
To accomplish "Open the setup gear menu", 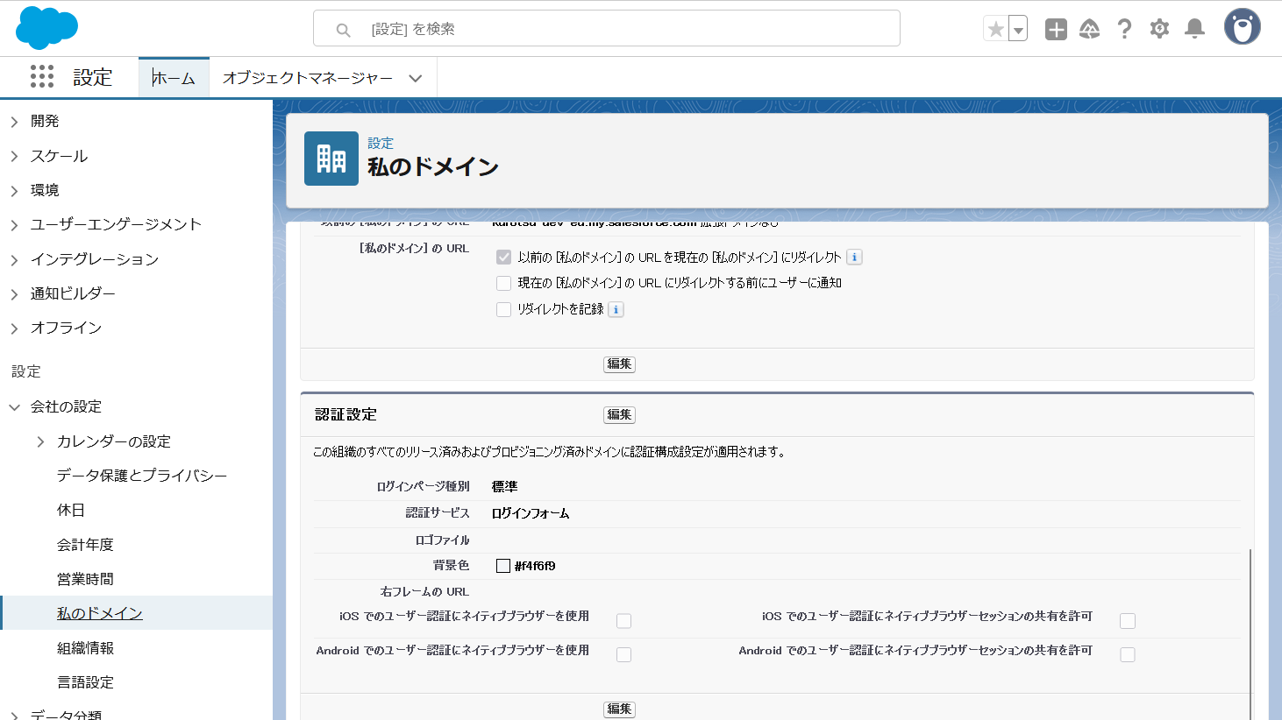I will [1159, 29].
